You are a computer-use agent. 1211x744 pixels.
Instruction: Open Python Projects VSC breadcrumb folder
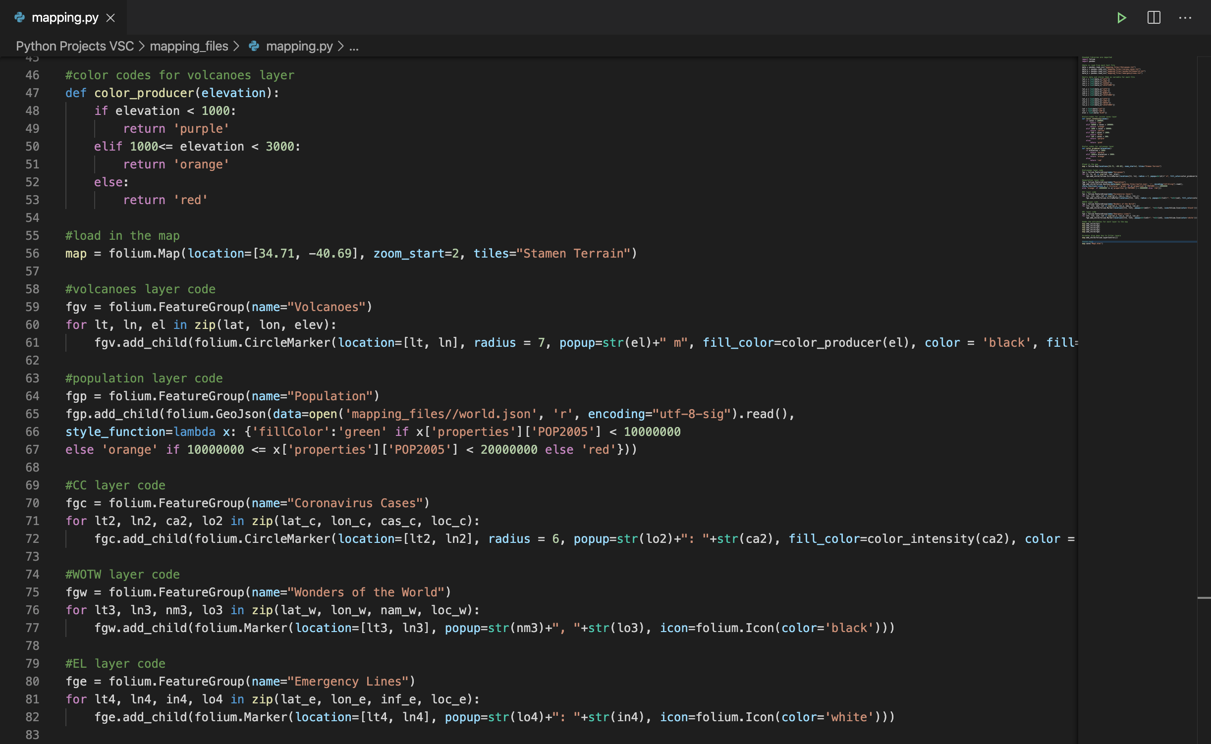point(75,46)
